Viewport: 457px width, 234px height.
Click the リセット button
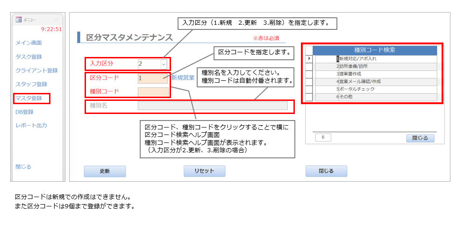tap(204, 171)
